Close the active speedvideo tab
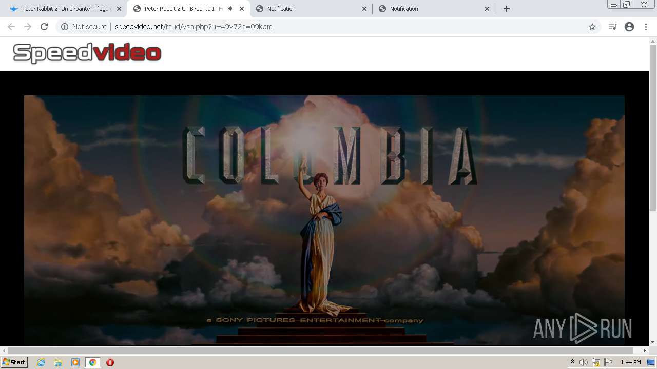Image resolution: width=657 pixels, height=369 pixels. click(x=242, y=9)
